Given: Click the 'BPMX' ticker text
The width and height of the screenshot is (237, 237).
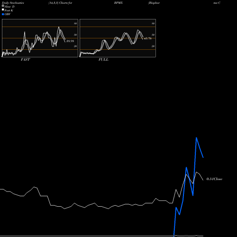Looking at the screenshot, I should point(118,3).
